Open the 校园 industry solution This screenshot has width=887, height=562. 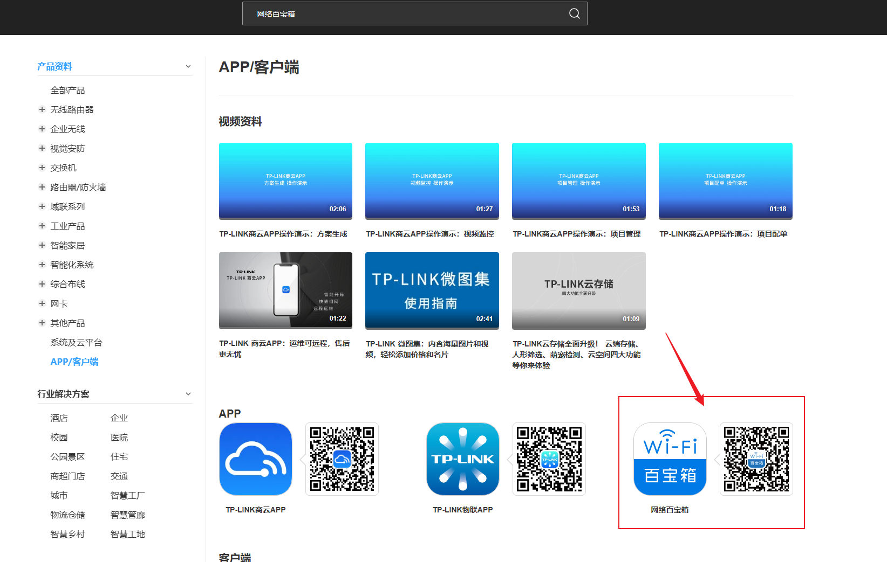pyautogui.click(x=59, y=437)
